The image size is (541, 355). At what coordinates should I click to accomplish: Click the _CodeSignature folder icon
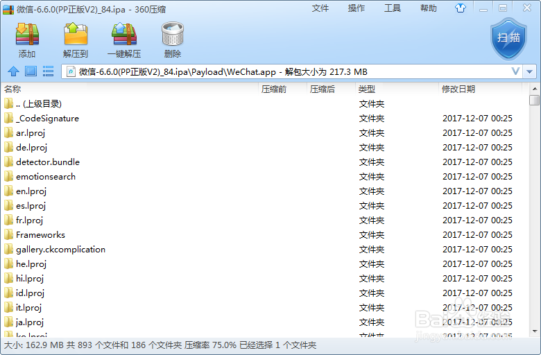pos(8,119)
